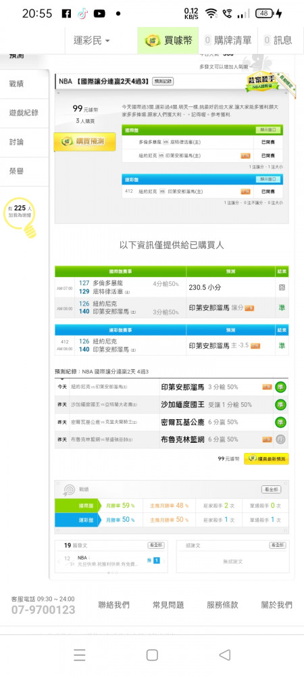Screen dimensions: 304x676
Task: Open the 運彩民 dropdown menu
Action: [x=92, y=41]
